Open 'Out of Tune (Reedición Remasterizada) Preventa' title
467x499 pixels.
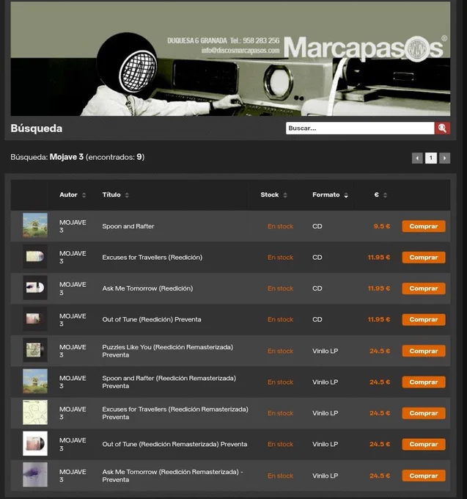click(174, 444)
